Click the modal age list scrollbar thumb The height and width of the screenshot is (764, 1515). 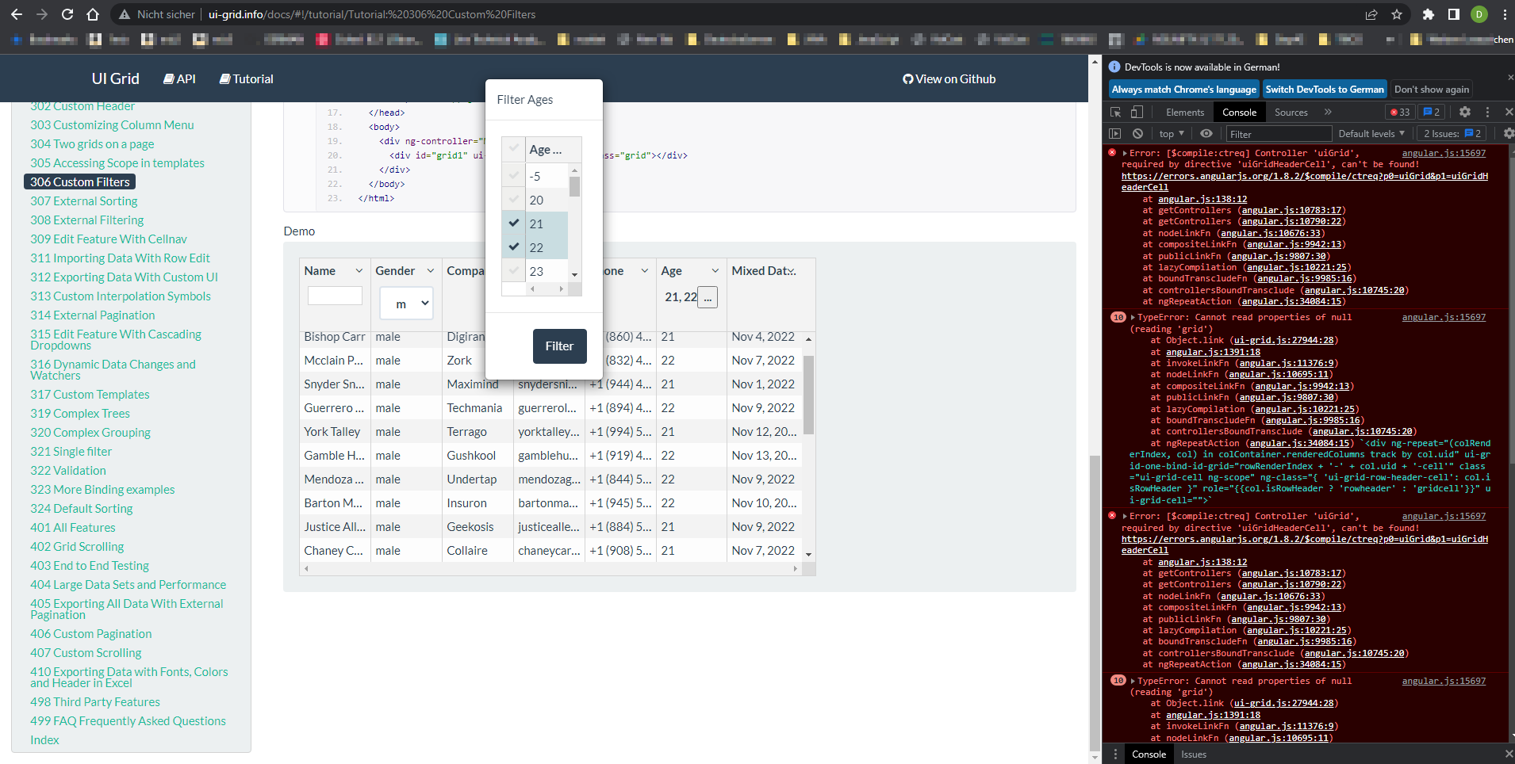[574, 186]
